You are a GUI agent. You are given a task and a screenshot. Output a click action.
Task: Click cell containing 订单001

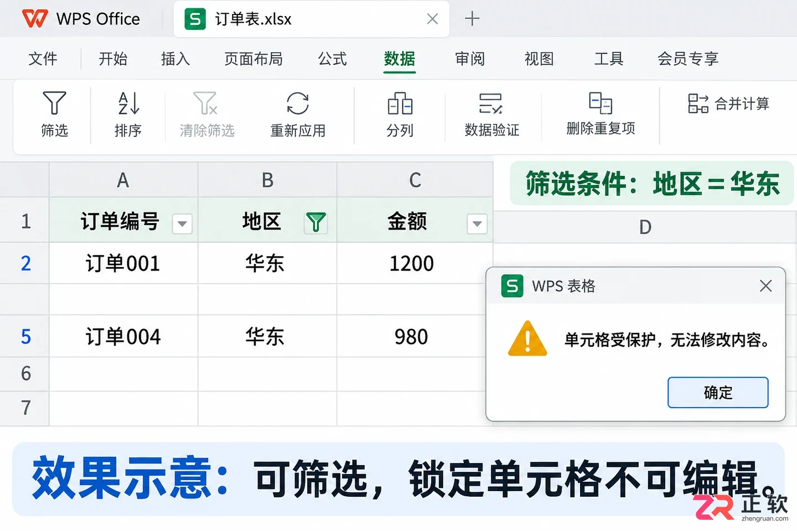click(123, 263)
